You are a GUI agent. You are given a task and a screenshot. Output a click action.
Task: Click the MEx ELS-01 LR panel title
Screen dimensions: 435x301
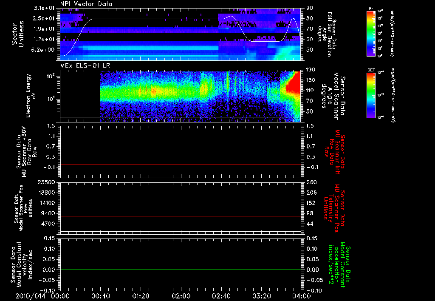(x=85, y=65)
